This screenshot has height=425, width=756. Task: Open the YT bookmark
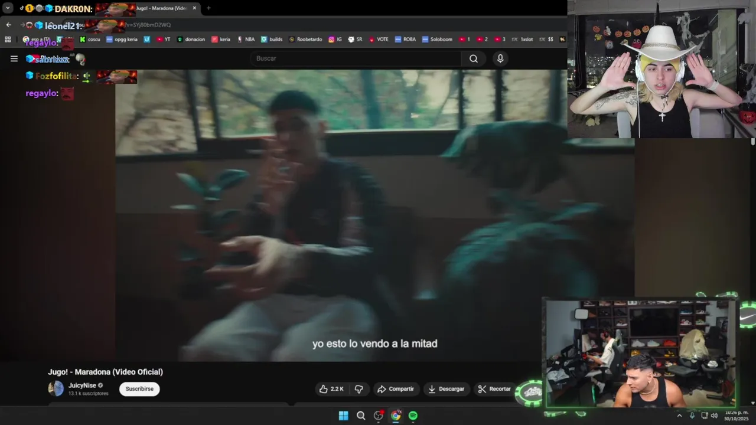point(163,40)
